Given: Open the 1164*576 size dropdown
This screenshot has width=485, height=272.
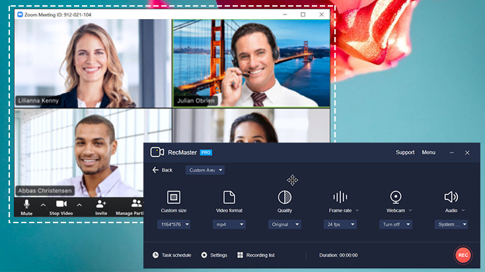Looking at the screenshot, I should tap(174, 224).
